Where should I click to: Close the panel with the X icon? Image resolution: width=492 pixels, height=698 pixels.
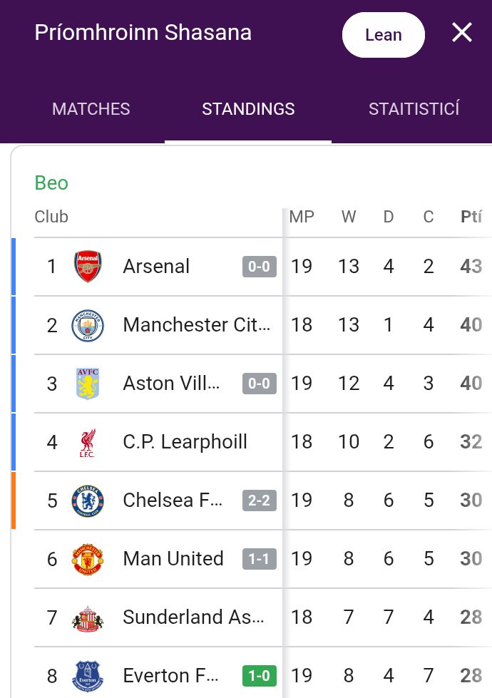[462, 33]
